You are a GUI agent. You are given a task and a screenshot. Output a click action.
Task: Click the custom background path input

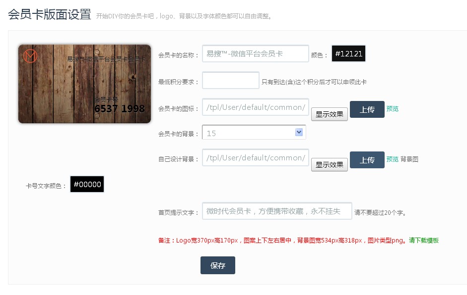[255, 158]
